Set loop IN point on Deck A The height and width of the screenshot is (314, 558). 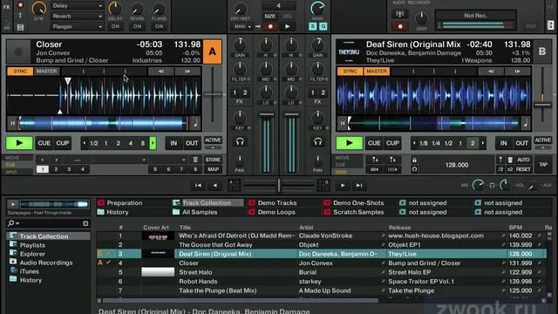coord(174,143)
